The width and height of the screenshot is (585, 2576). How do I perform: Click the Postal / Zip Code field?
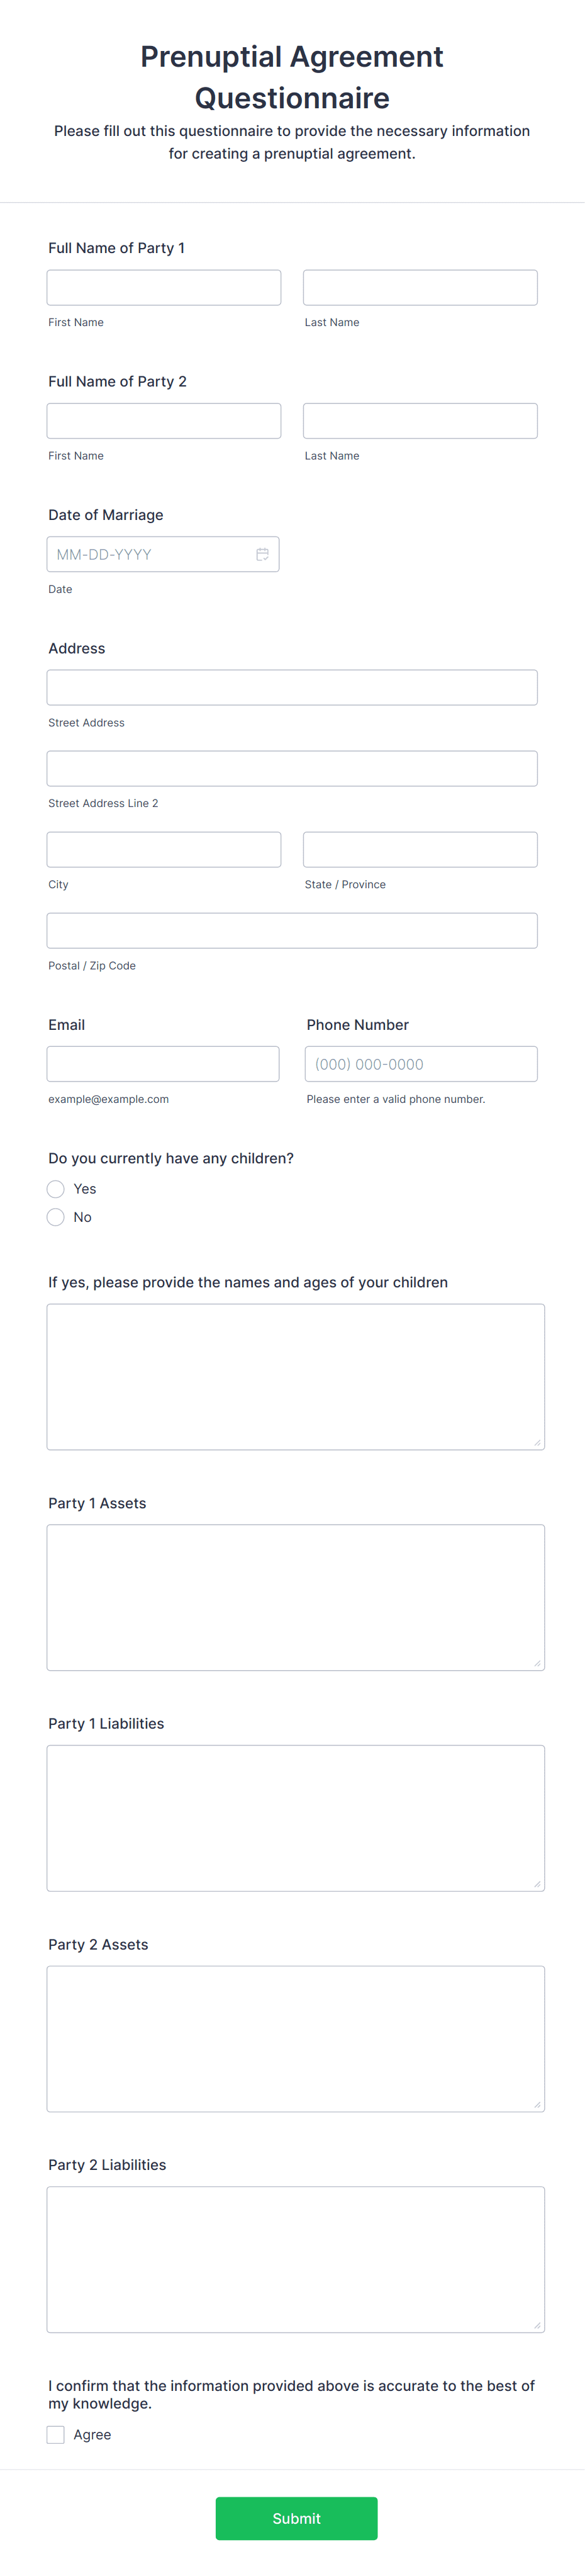tap(292, 929)
